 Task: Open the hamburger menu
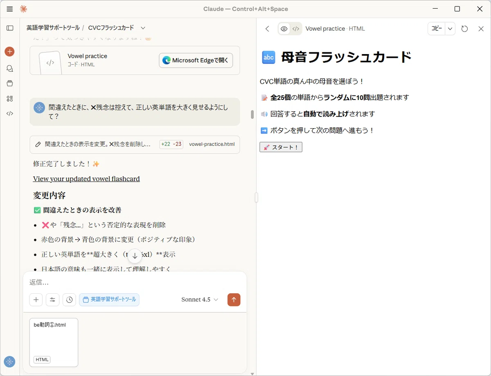[x=10, y=9]
